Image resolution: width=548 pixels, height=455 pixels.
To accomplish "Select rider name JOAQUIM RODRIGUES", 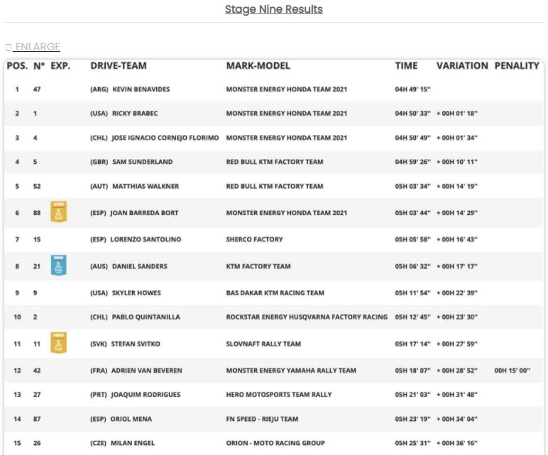I will pyautogui.click(x=146, y=395).
